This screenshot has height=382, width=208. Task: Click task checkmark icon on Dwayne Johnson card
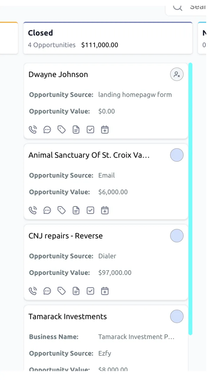pyautogui.click(x=90, y=130)
